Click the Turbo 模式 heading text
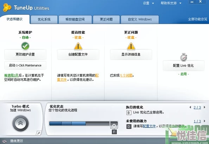Image resolution: width=209 pixels, height=144 pixels. [20, 106]
